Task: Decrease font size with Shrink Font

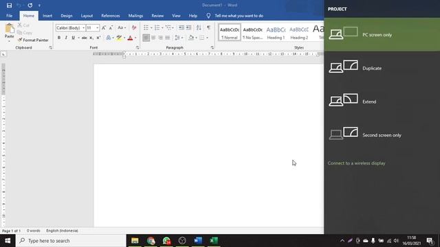Action: coord(111,27)
